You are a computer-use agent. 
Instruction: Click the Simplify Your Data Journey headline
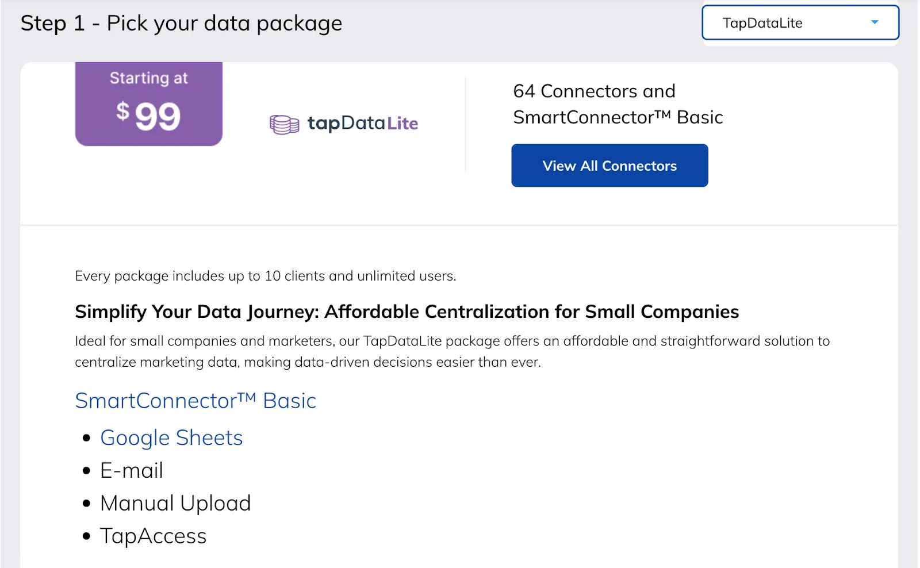click(407, 312)
